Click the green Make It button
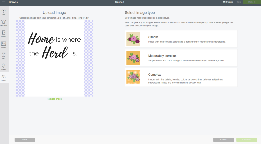The width and height of the screenshot is (261, 144). (x=252, y=2)
